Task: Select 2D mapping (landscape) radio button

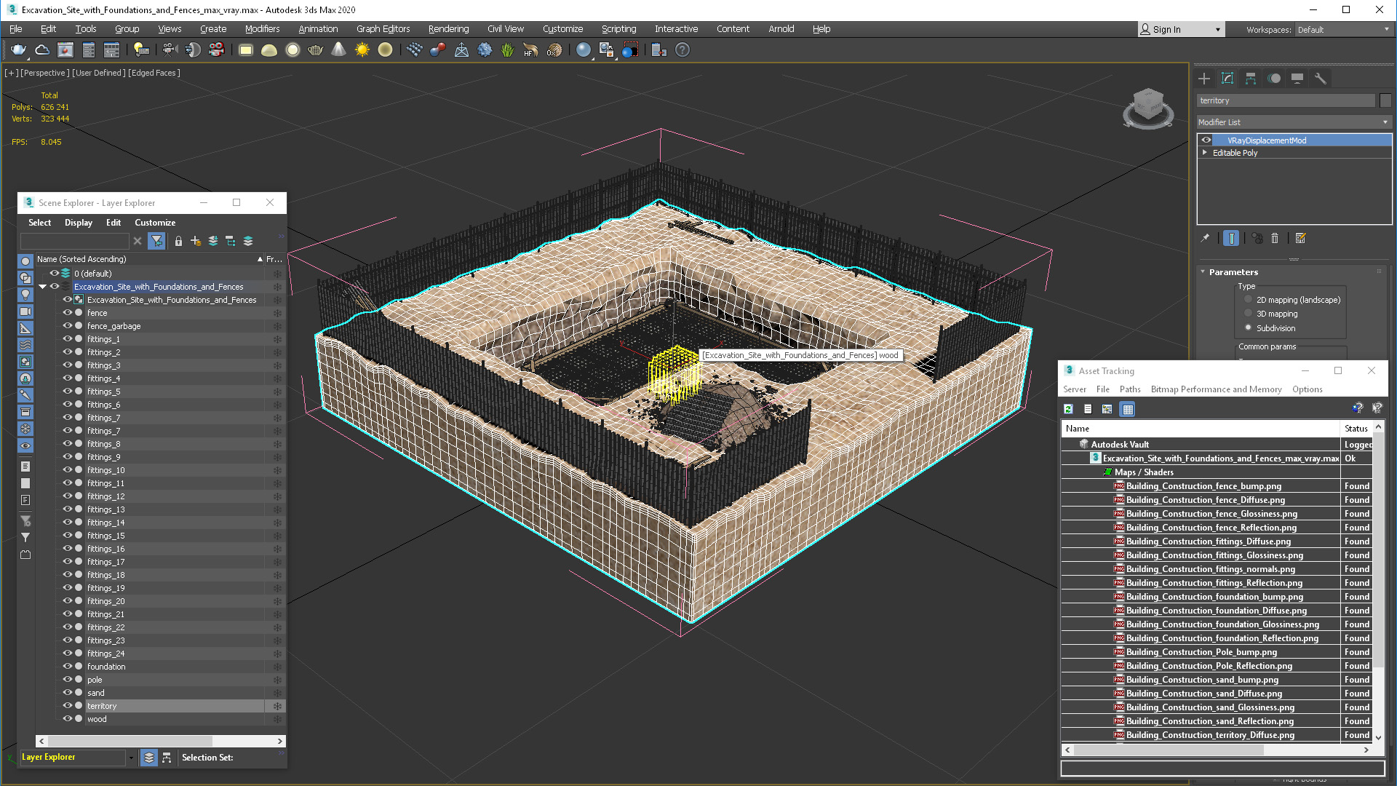Action: (1249, 300)
